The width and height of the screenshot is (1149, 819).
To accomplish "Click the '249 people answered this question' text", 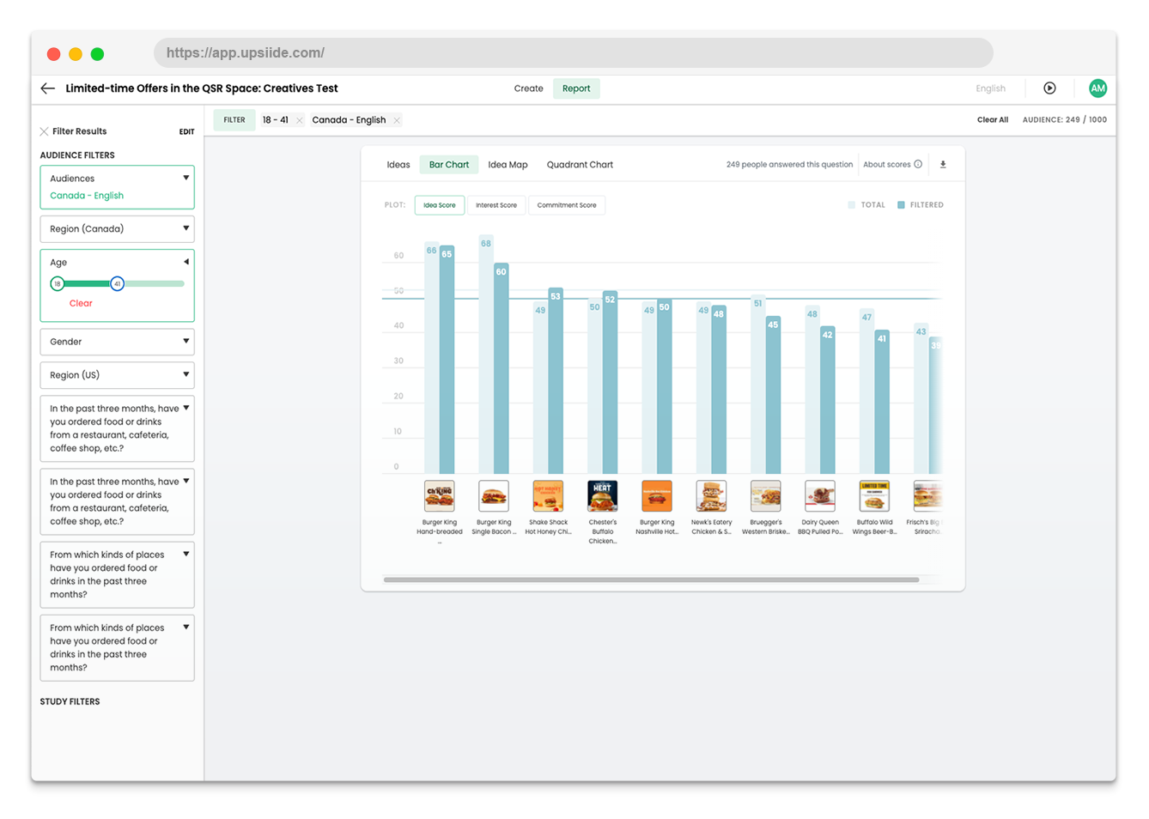I will click(x=789, y=164).
